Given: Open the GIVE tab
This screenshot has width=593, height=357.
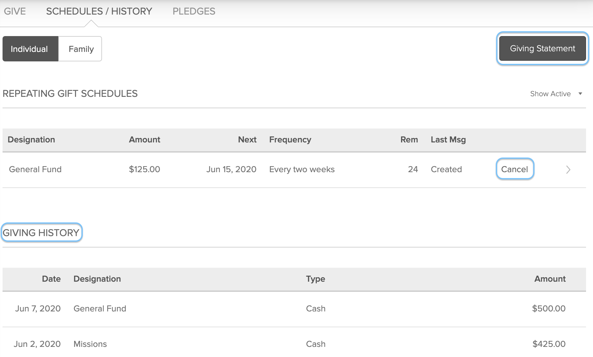Looking at the screenshot, I should [x=15, y=11].
